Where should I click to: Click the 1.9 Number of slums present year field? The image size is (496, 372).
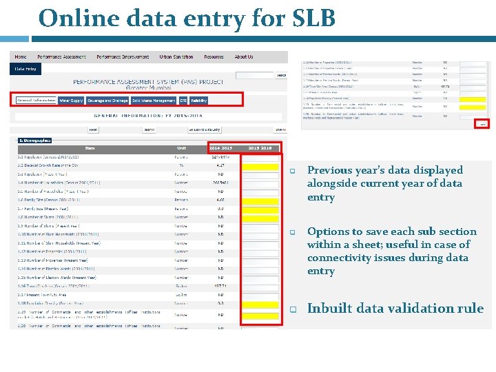click(x=260, y=227)
